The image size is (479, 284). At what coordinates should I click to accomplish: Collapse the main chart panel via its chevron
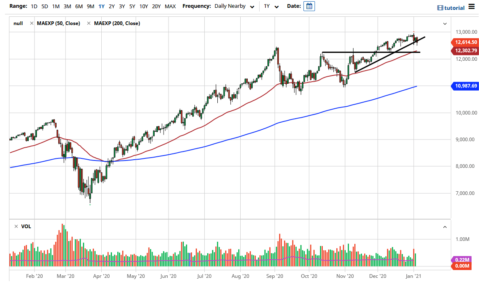point(445,23)
